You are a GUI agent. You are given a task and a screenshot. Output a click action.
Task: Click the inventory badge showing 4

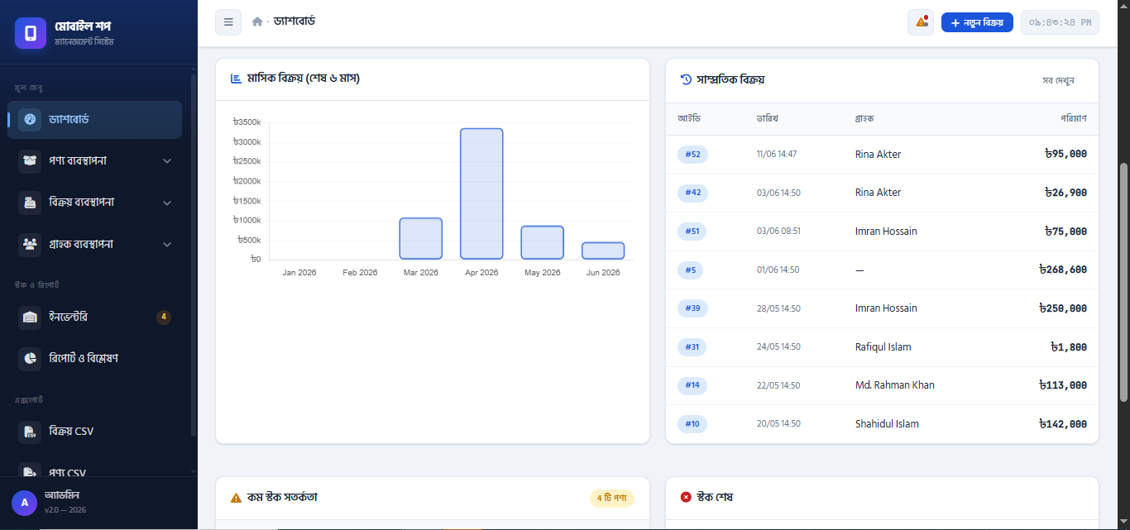(164, 317)
